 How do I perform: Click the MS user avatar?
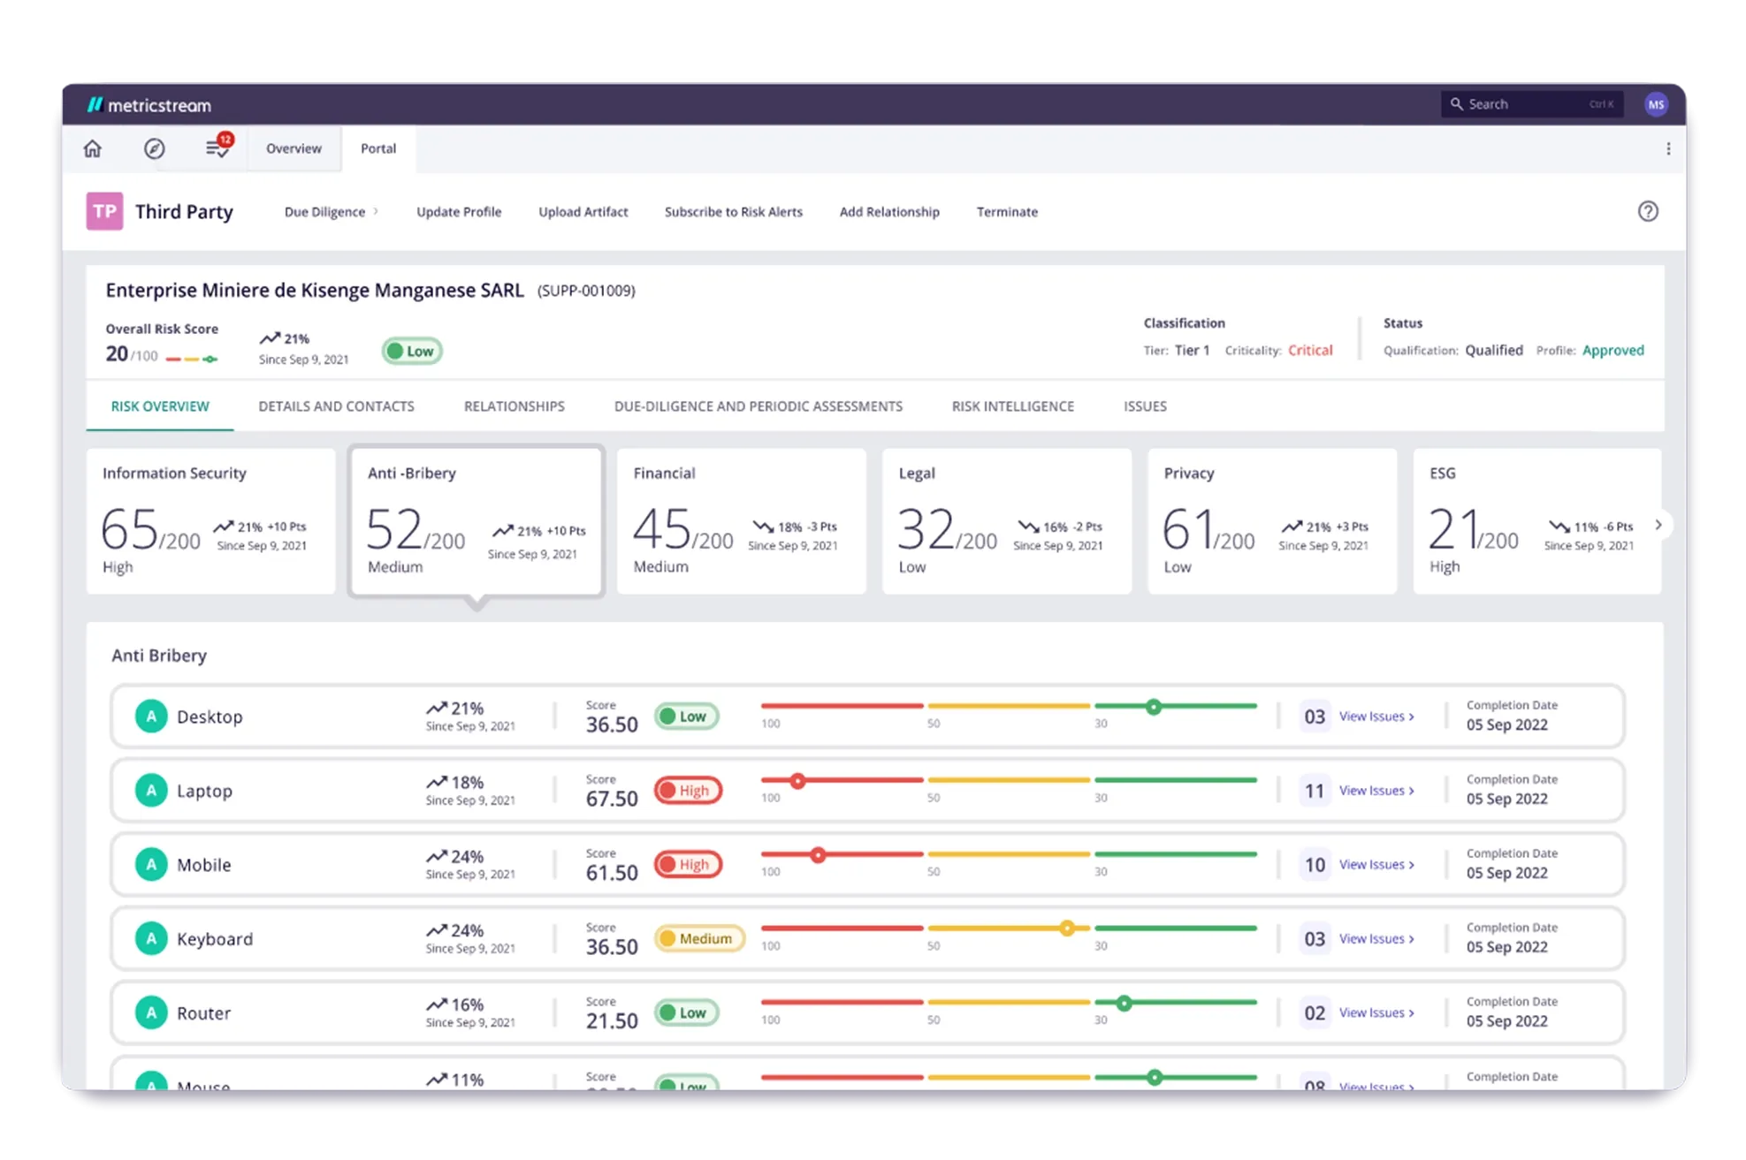(x=1655, y=104)
